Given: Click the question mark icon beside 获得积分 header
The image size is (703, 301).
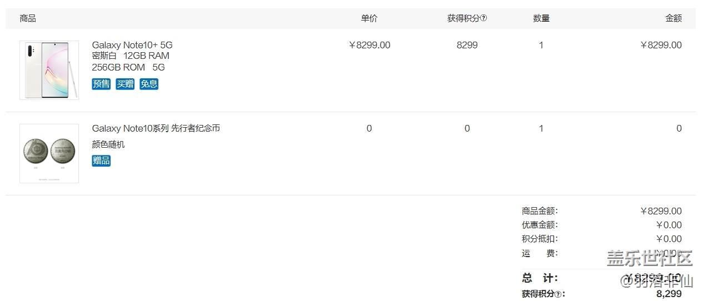Looking at the screenshot, I should point(483,18).
